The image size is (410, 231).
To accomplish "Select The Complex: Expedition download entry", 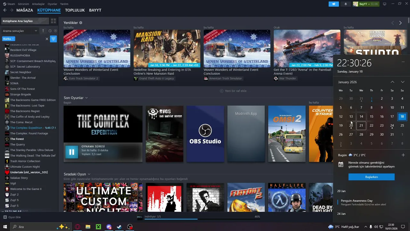I will 30,128.
